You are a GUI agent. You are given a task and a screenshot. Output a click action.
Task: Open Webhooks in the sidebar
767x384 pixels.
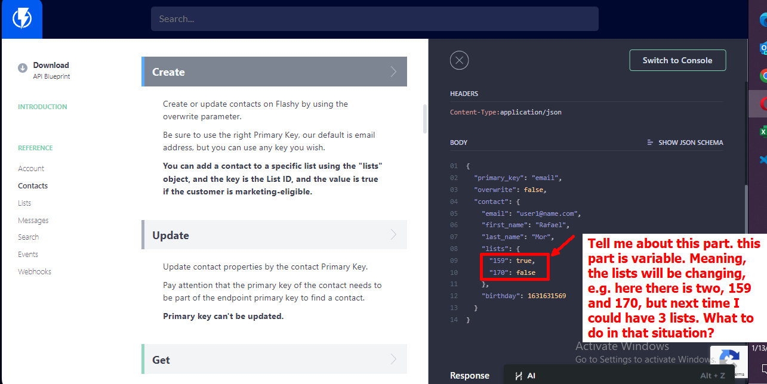pos(35,272)
